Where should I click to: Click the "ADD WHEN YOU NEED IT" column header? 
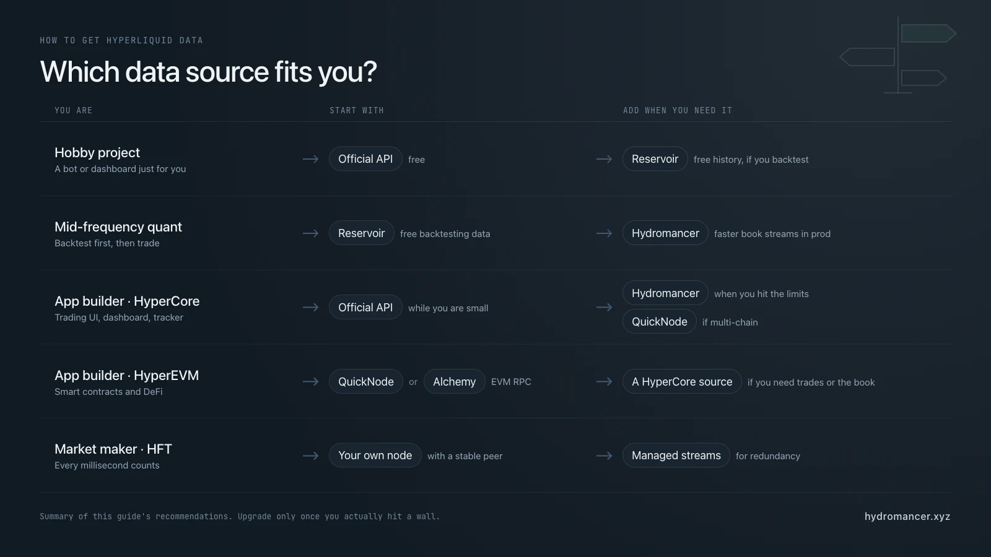tap(678, 110)
